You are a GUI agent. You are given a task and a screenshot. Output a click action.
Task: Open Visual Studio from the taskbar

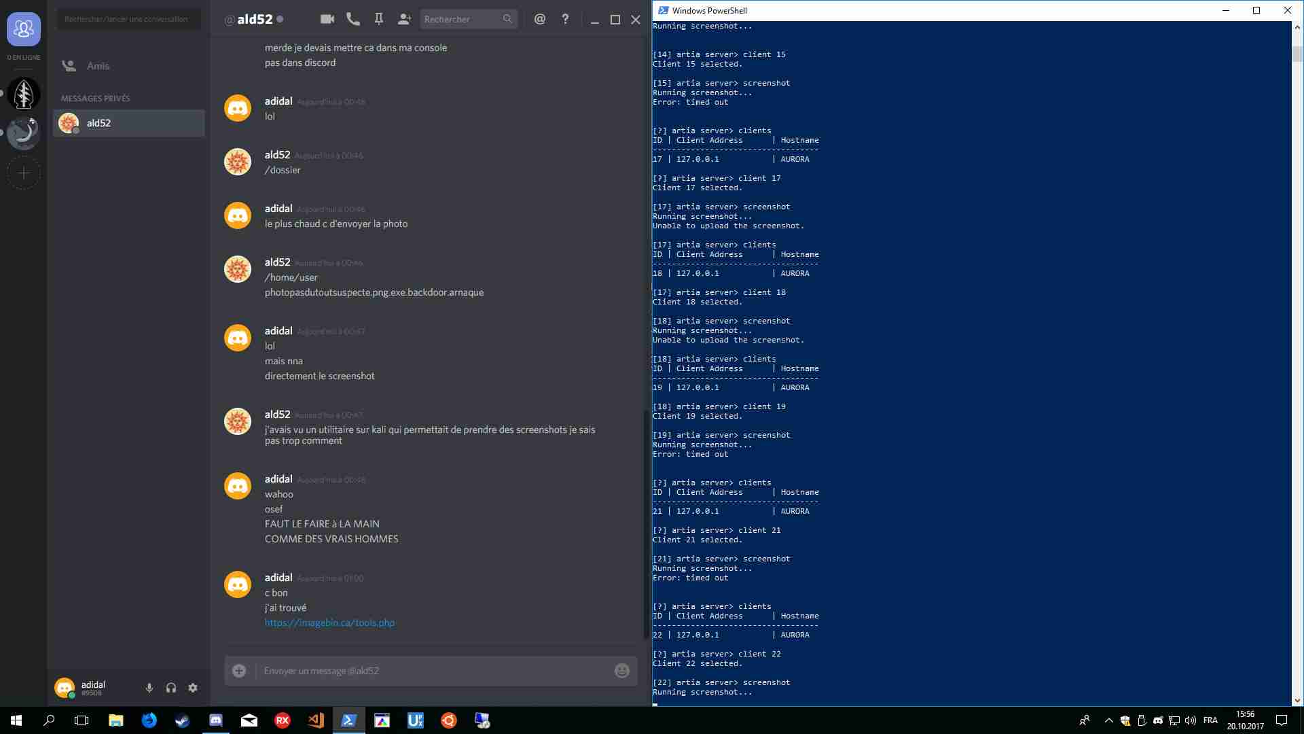click(316, 720)
